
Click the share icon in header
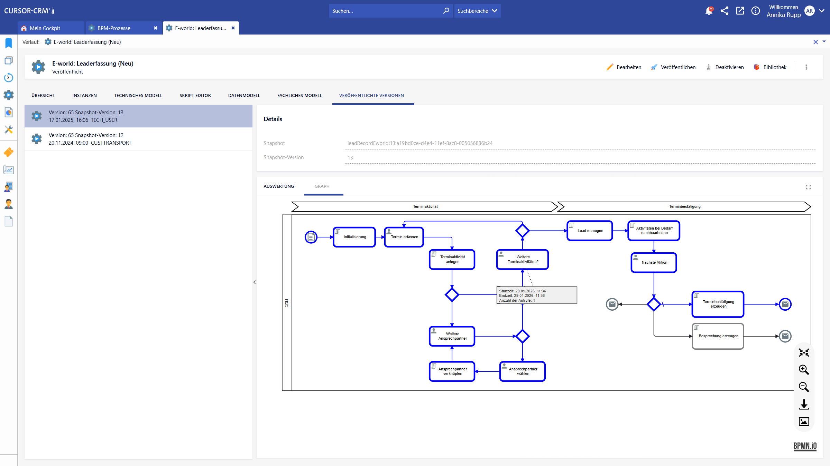(x=725, y=11)
